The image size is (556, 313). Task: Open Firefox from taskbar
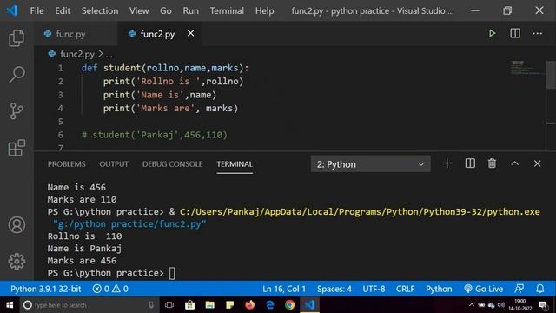tap(250, 305)
